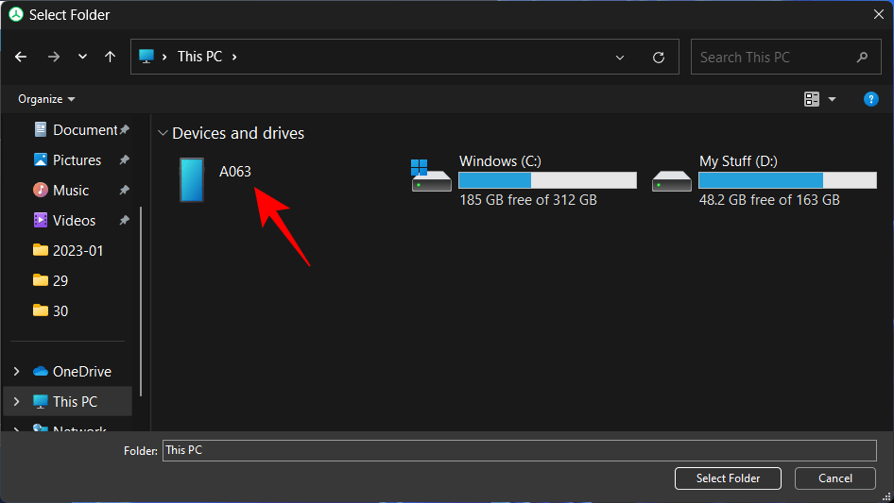Open address bar history dropdown
Image resolution: width=894 pixels, height=503 pixels.
(x=620, y=57)
